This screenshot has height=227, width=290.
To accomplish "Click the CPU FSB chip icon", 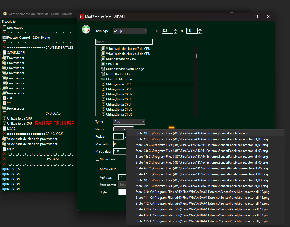I will coord(103,64).
